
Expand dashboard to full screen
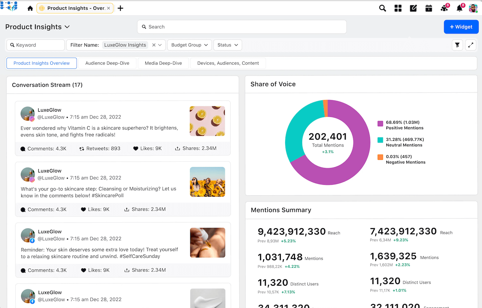click(471, 45)
